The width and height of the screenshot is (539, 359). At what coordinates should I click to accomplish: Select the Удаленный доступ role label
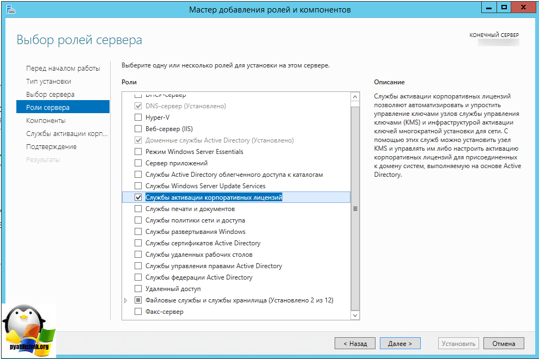(x=173, y=289)
